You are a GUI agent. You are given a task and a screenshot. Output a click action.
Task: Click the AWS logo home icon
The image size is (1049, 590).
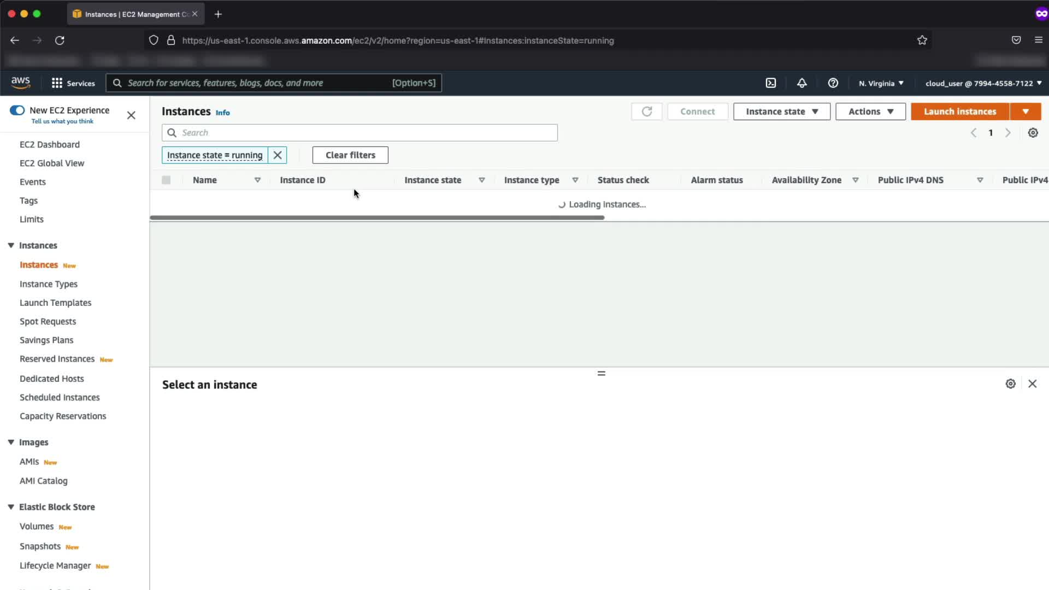click(x=21, y=82)
